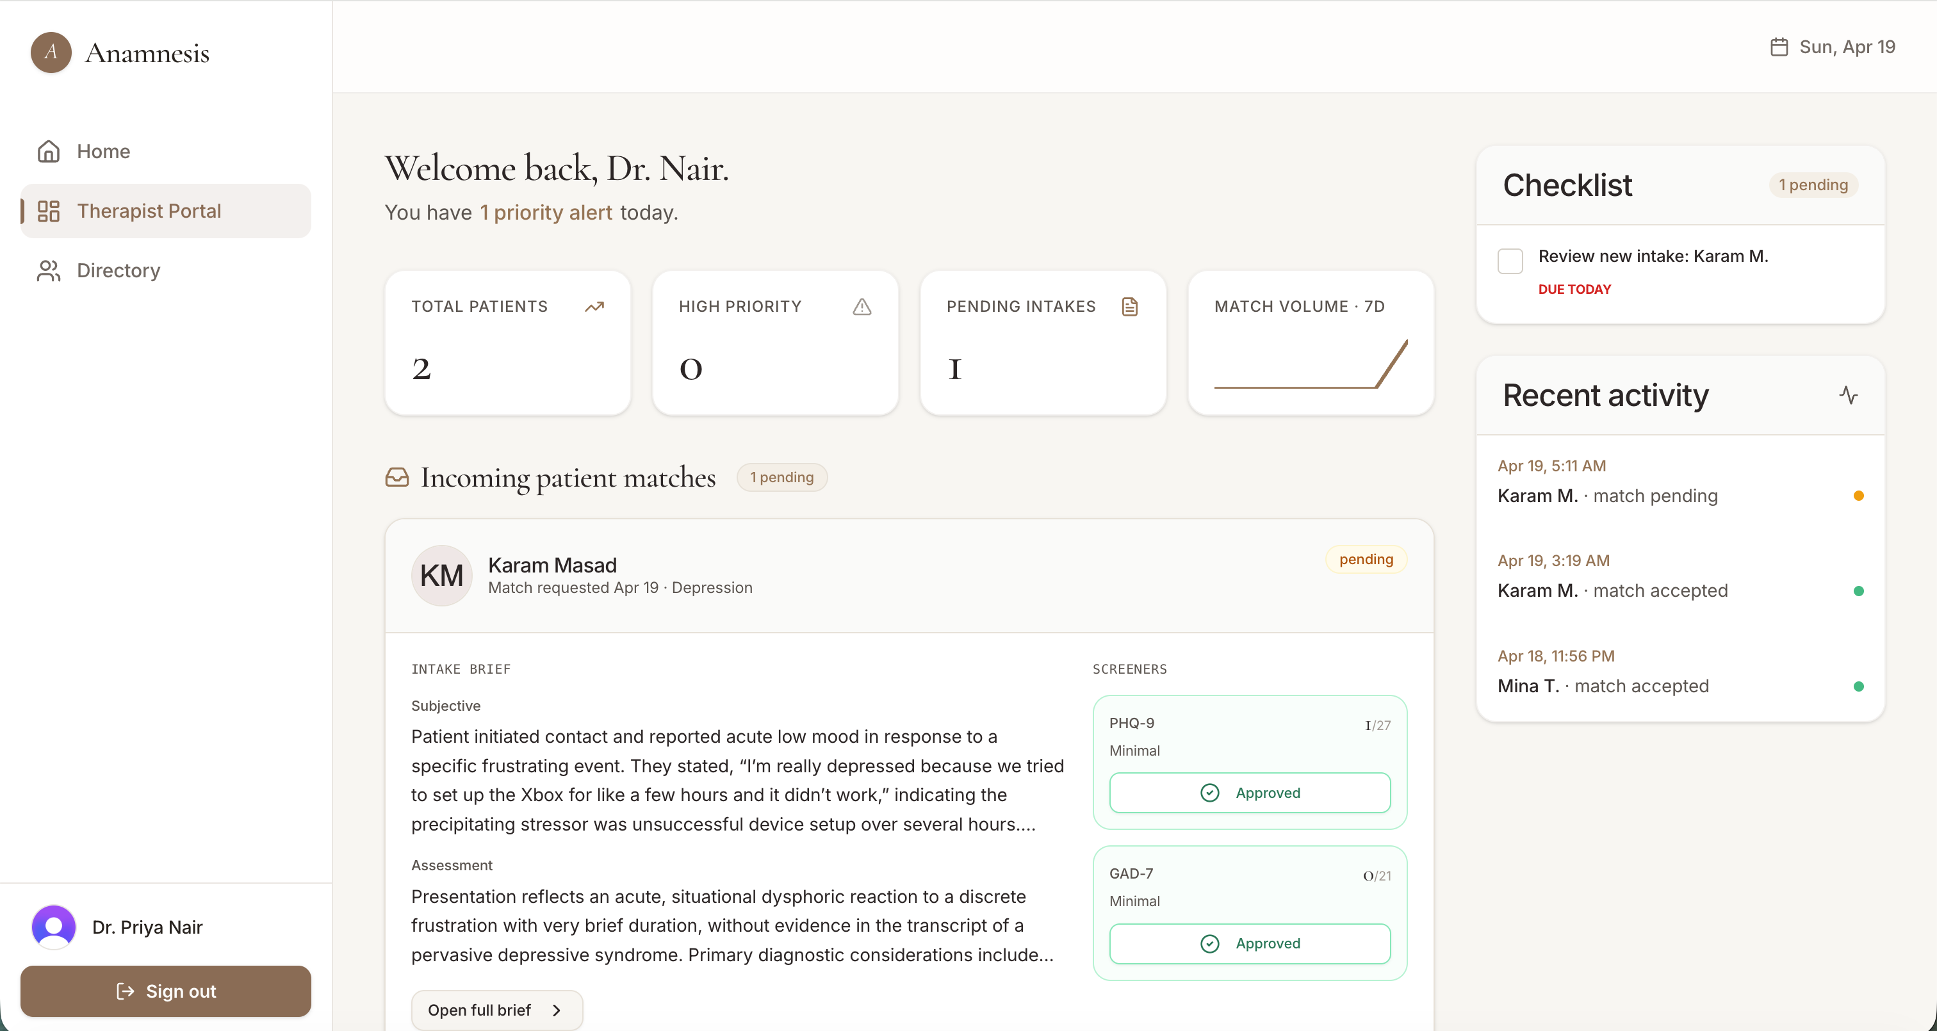The height and width of the screenshot is (1031, 1937).
Task: Go to Home in the sidebar
Action: click(x=103, y=151)
